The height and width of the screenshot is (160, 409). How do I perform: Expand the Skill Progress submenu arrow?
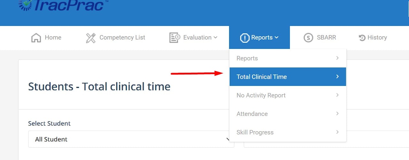(337, 132)
